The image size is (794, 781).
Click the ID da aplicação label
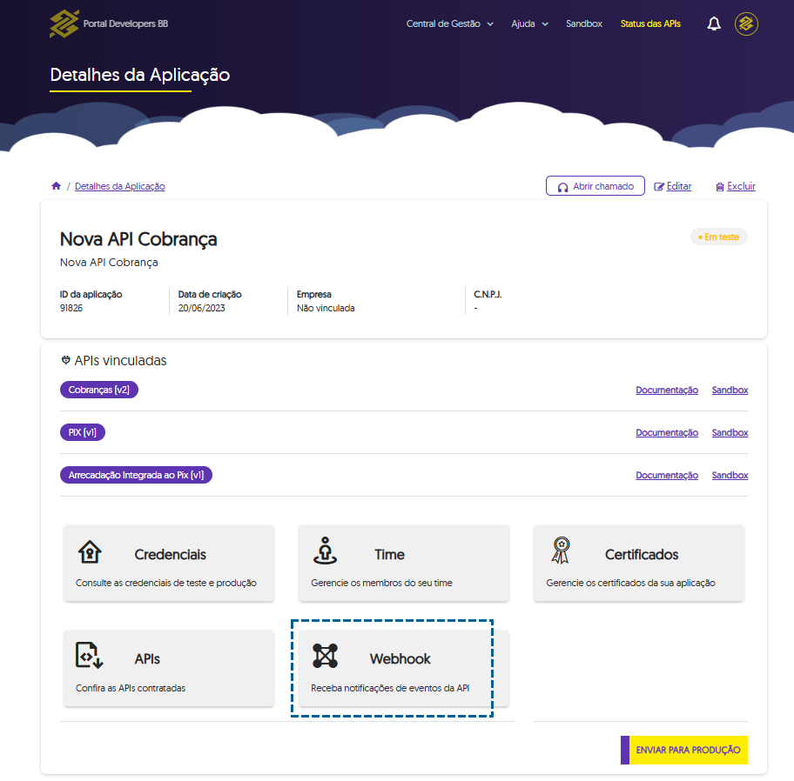91,294
